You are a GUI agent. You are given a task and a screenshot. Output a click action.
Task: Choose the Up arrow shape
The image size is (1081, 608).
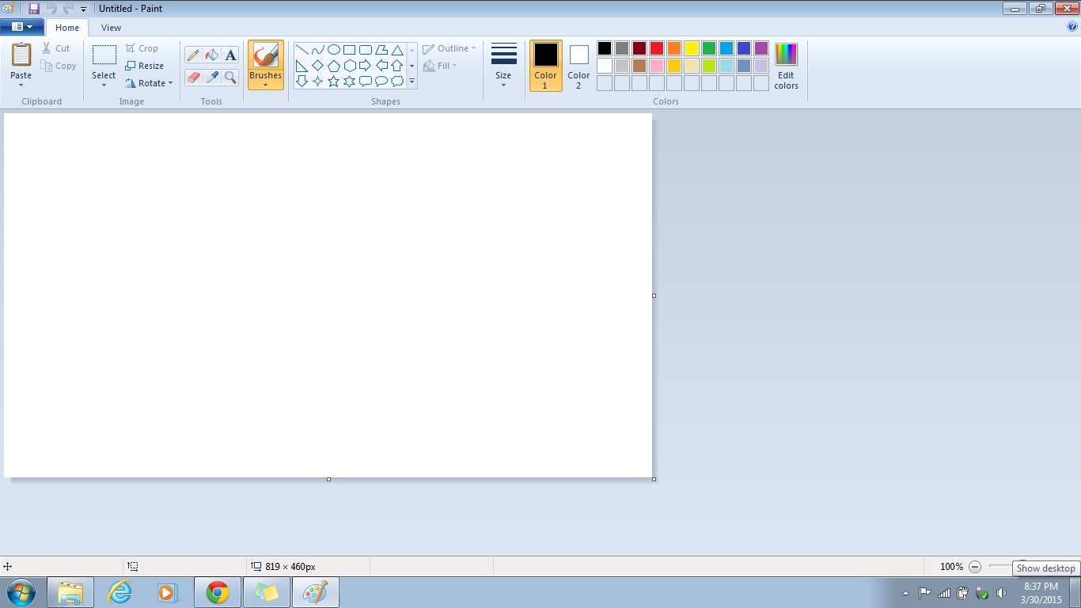[x=397, y=66]
